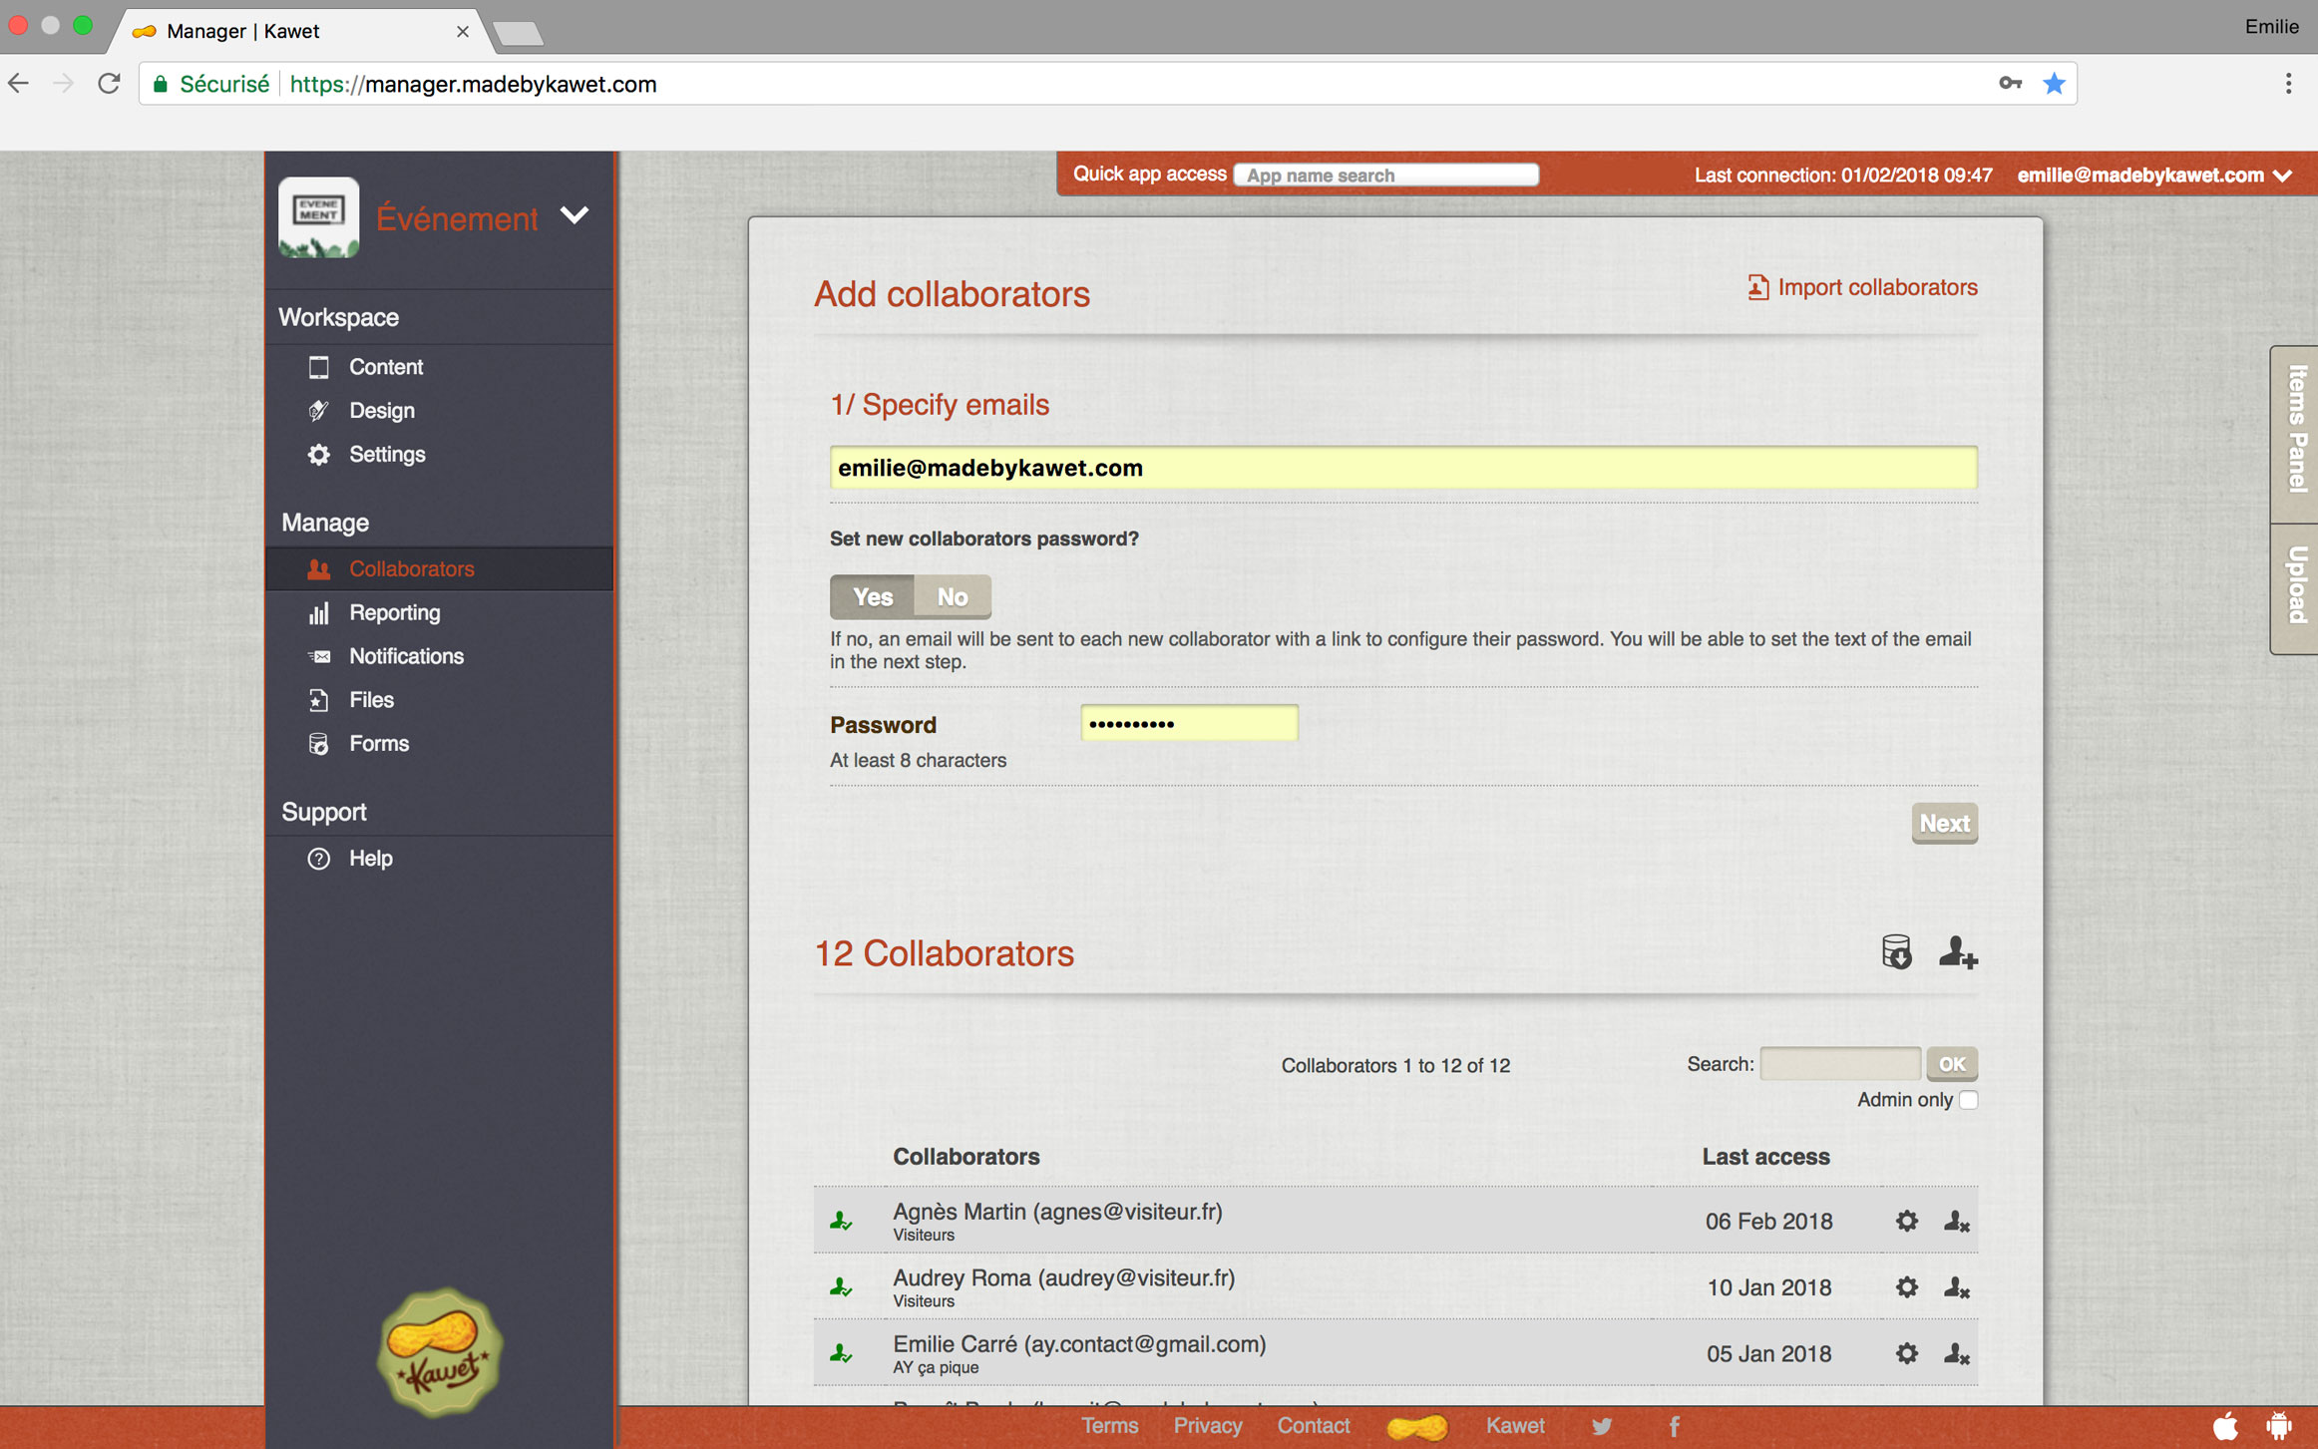Remove Audrey Roma with the delete-user icon
The image size is (2318, 1449).
tap(1956, 1287)
